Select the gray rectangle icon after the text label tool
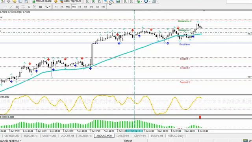 pos(41,7)
